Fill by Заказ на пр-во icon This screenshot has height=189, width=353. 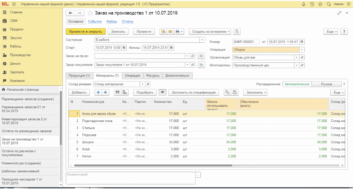[201, 56]
